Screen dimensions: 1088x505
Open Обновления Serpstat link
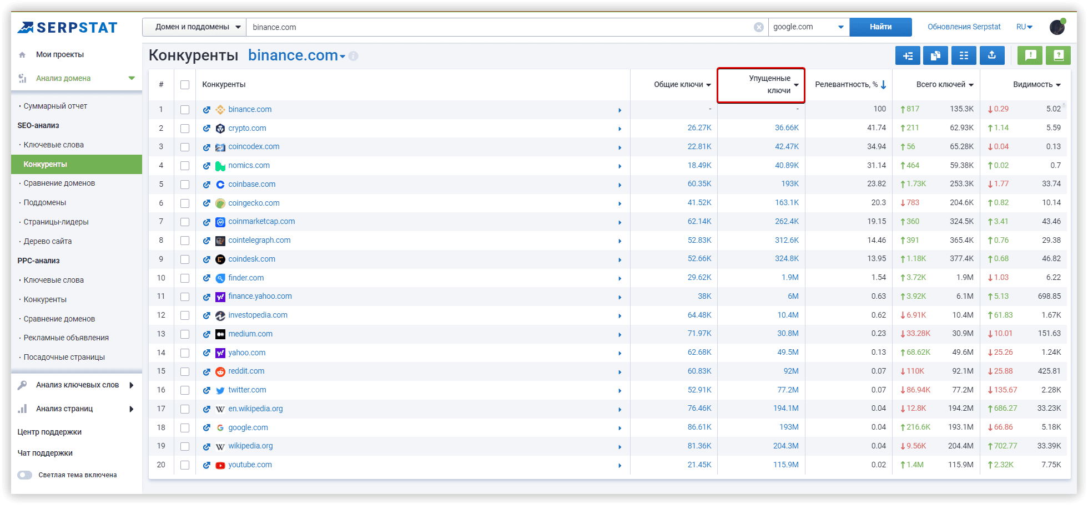[964, 27]
